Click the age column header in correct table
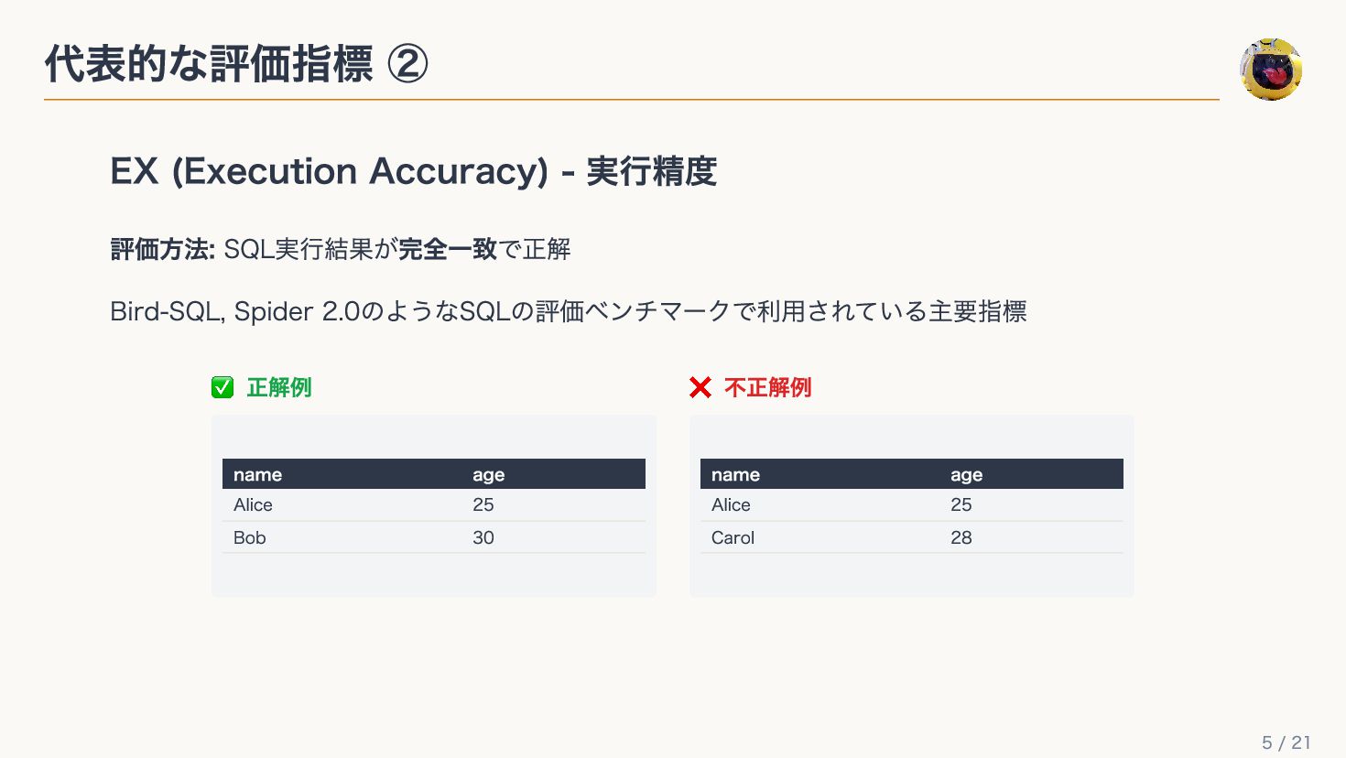The width and height of the screenshot is (1346, 758). click(x=489, y=474)
